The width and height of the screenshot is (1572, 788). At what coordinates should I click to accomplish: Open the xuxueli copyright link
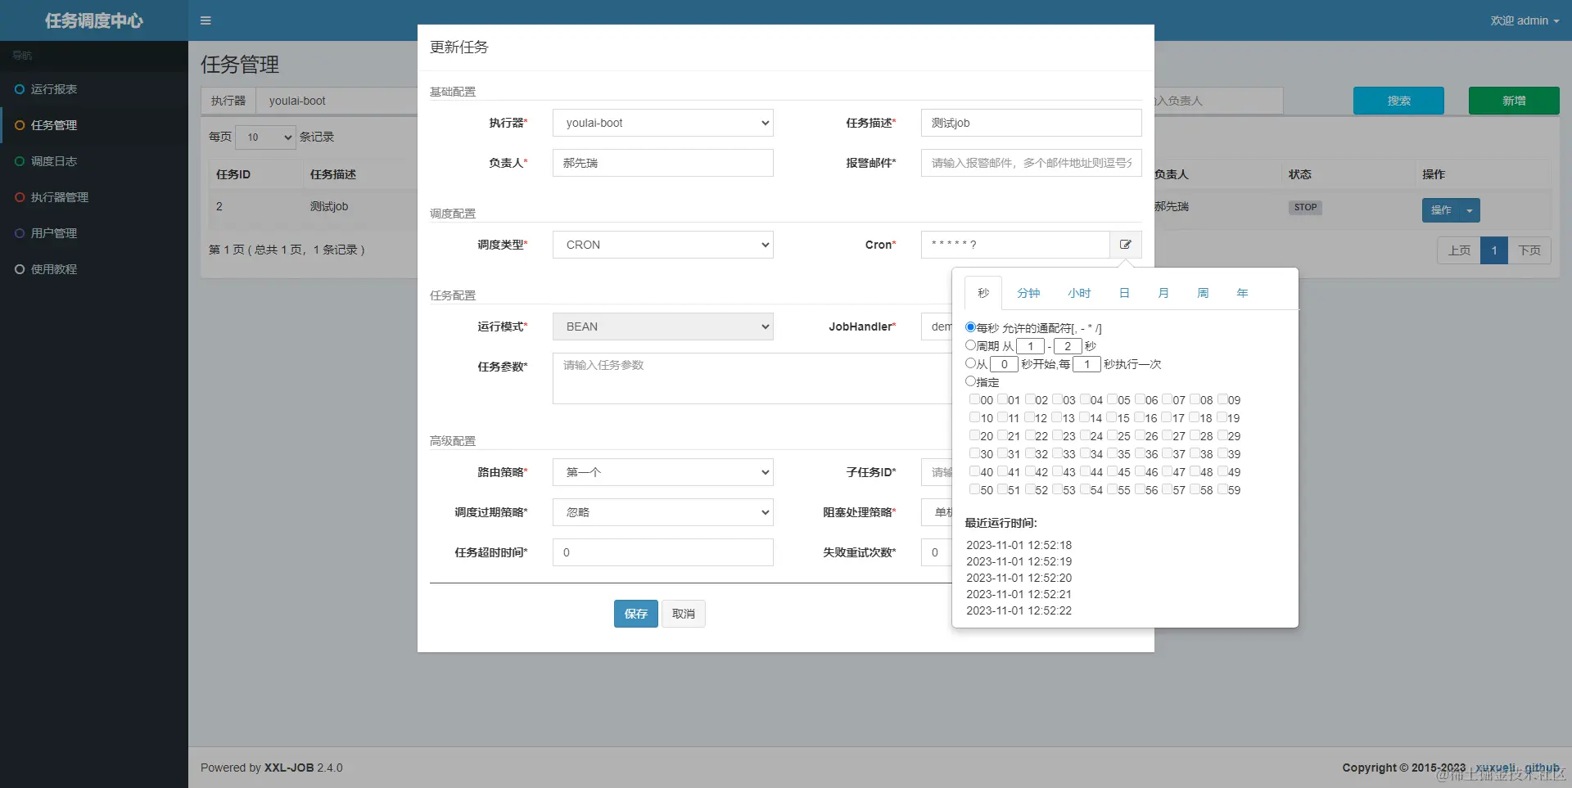(1495, 768)
